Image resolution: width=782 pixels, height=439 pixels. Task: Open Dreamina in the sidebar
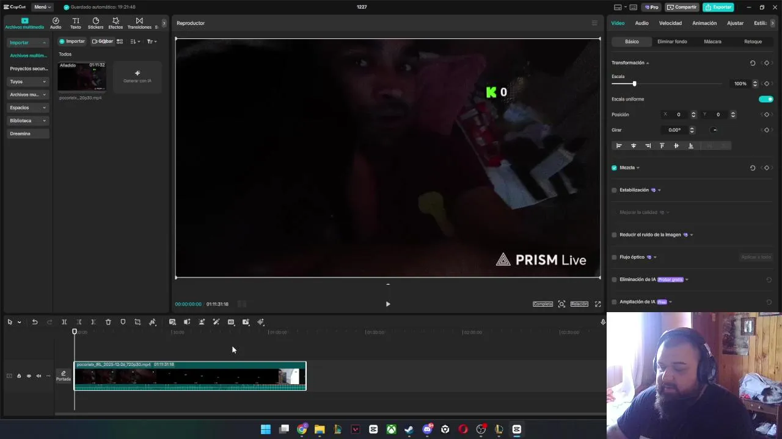click(x=27, y=134)
